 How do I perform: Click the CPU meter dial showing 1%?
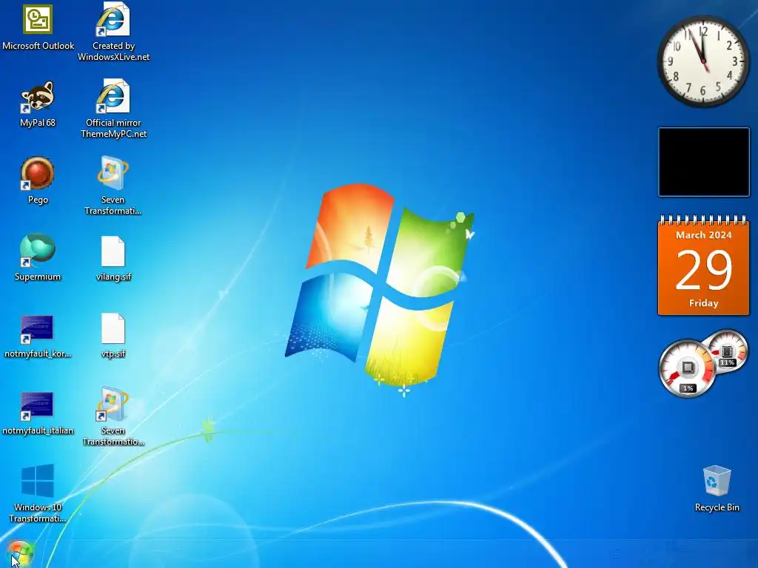coord(686,368)
